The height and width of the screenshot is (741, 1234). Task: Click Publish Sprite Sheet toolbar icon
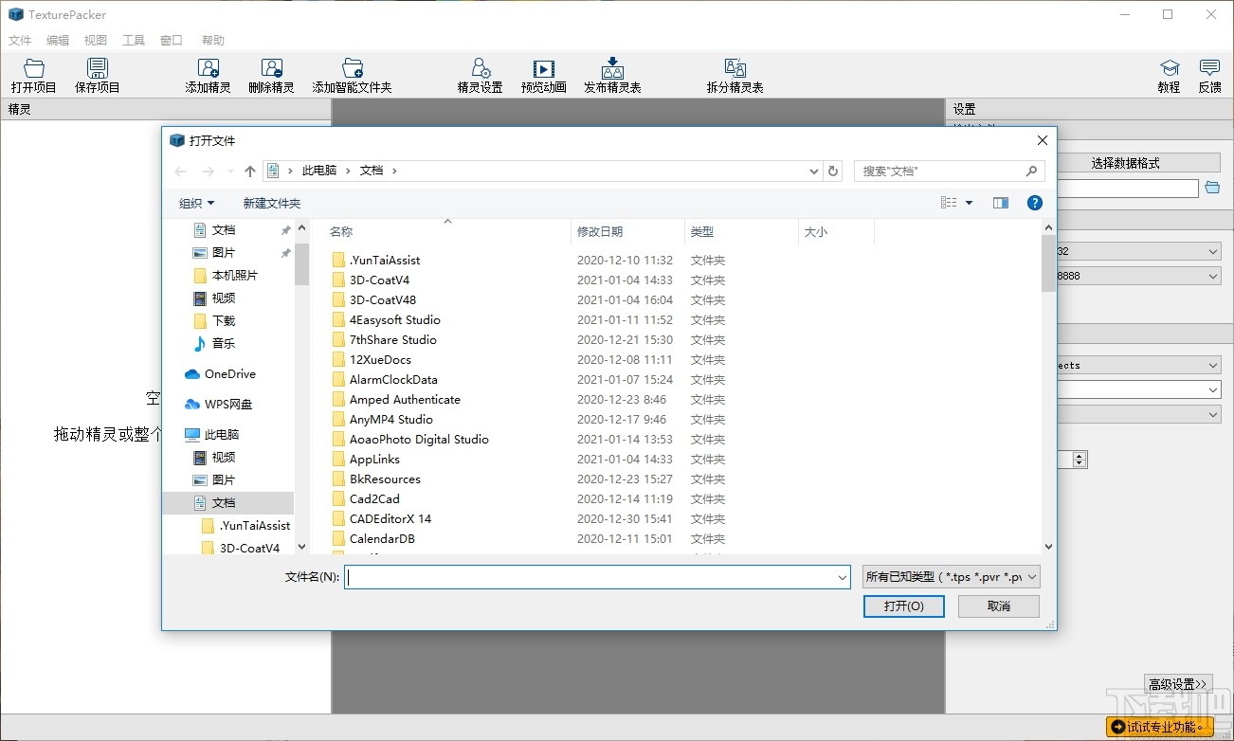(x=612, y=75)
